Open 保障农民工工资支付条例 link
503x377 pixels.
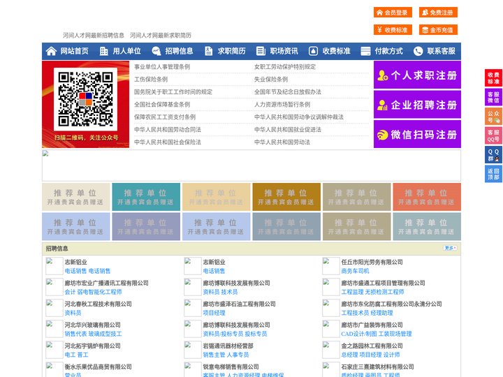coord(165,117)
